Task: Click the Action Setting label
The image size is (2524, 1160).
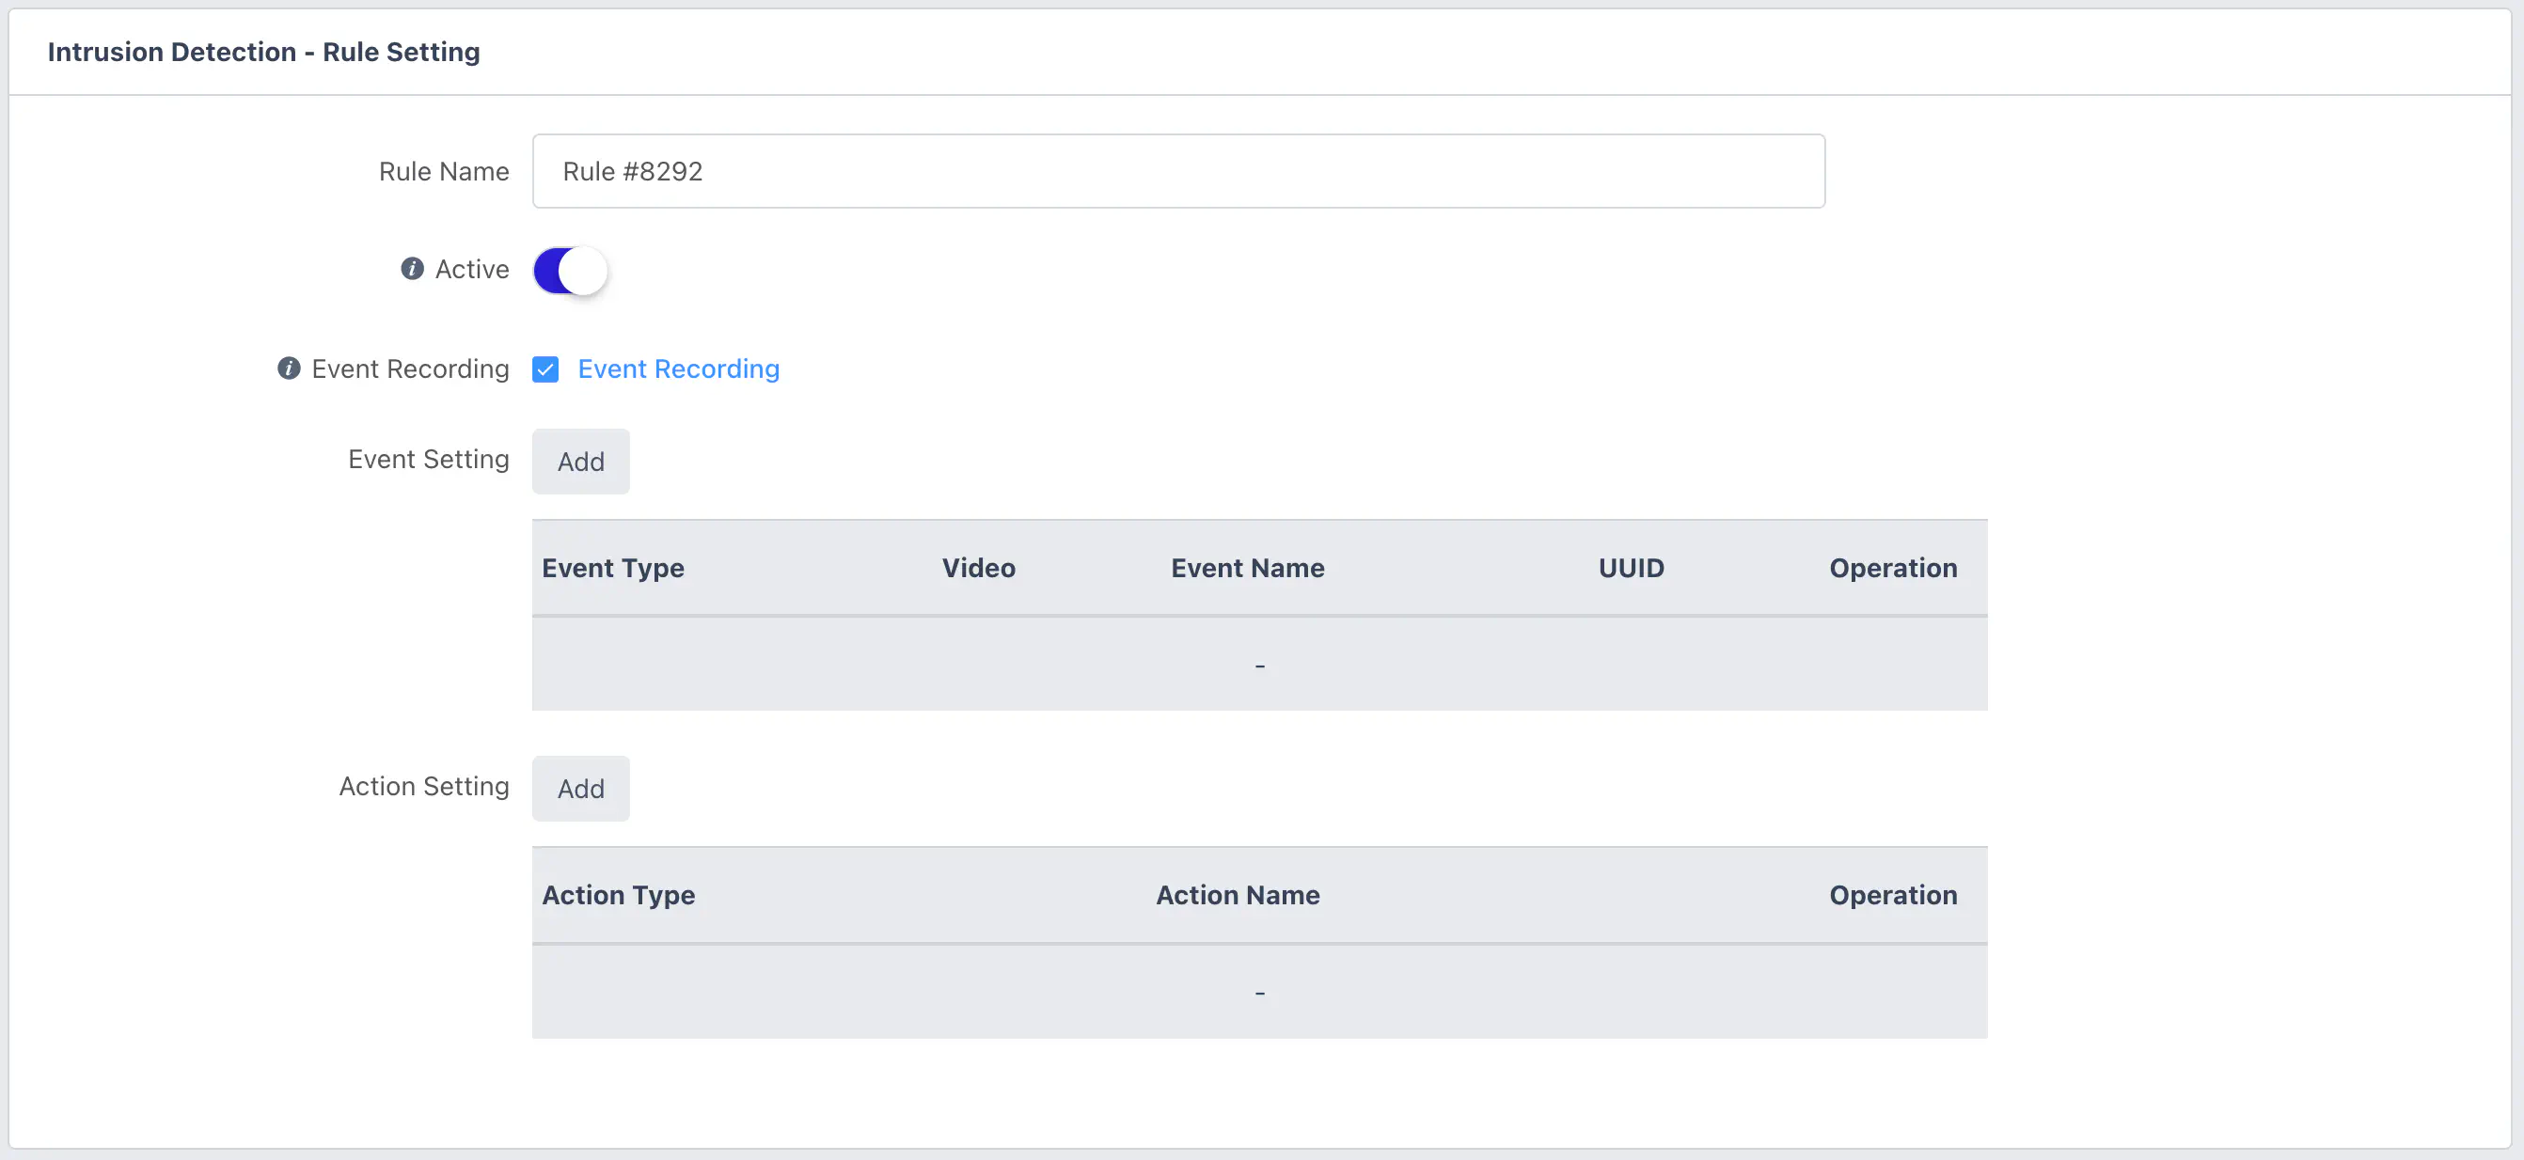Action: click(x=423, y=787)
